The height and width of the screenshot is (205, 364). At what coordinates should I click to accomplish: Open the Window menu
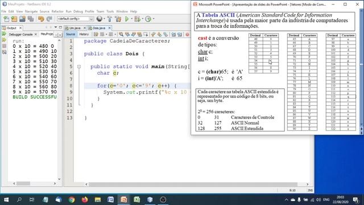click(x=122, y=11)
